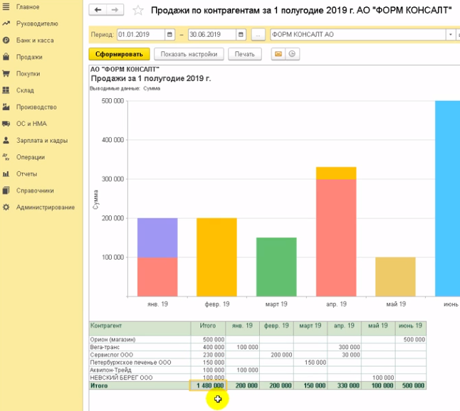Click the green March 2019 chart bar
The width and height of the screenshot is (460, 411).
276,267
